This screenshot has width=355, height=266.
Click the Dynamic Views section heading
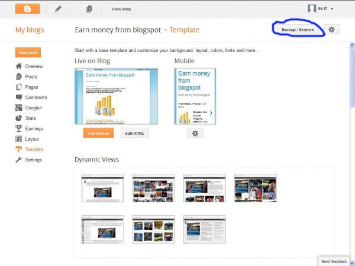pos(96,160)
